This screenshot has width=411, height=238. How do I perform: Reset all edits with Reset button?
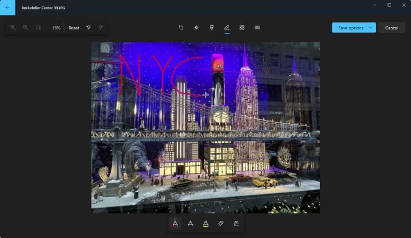(x=74, y=28)
